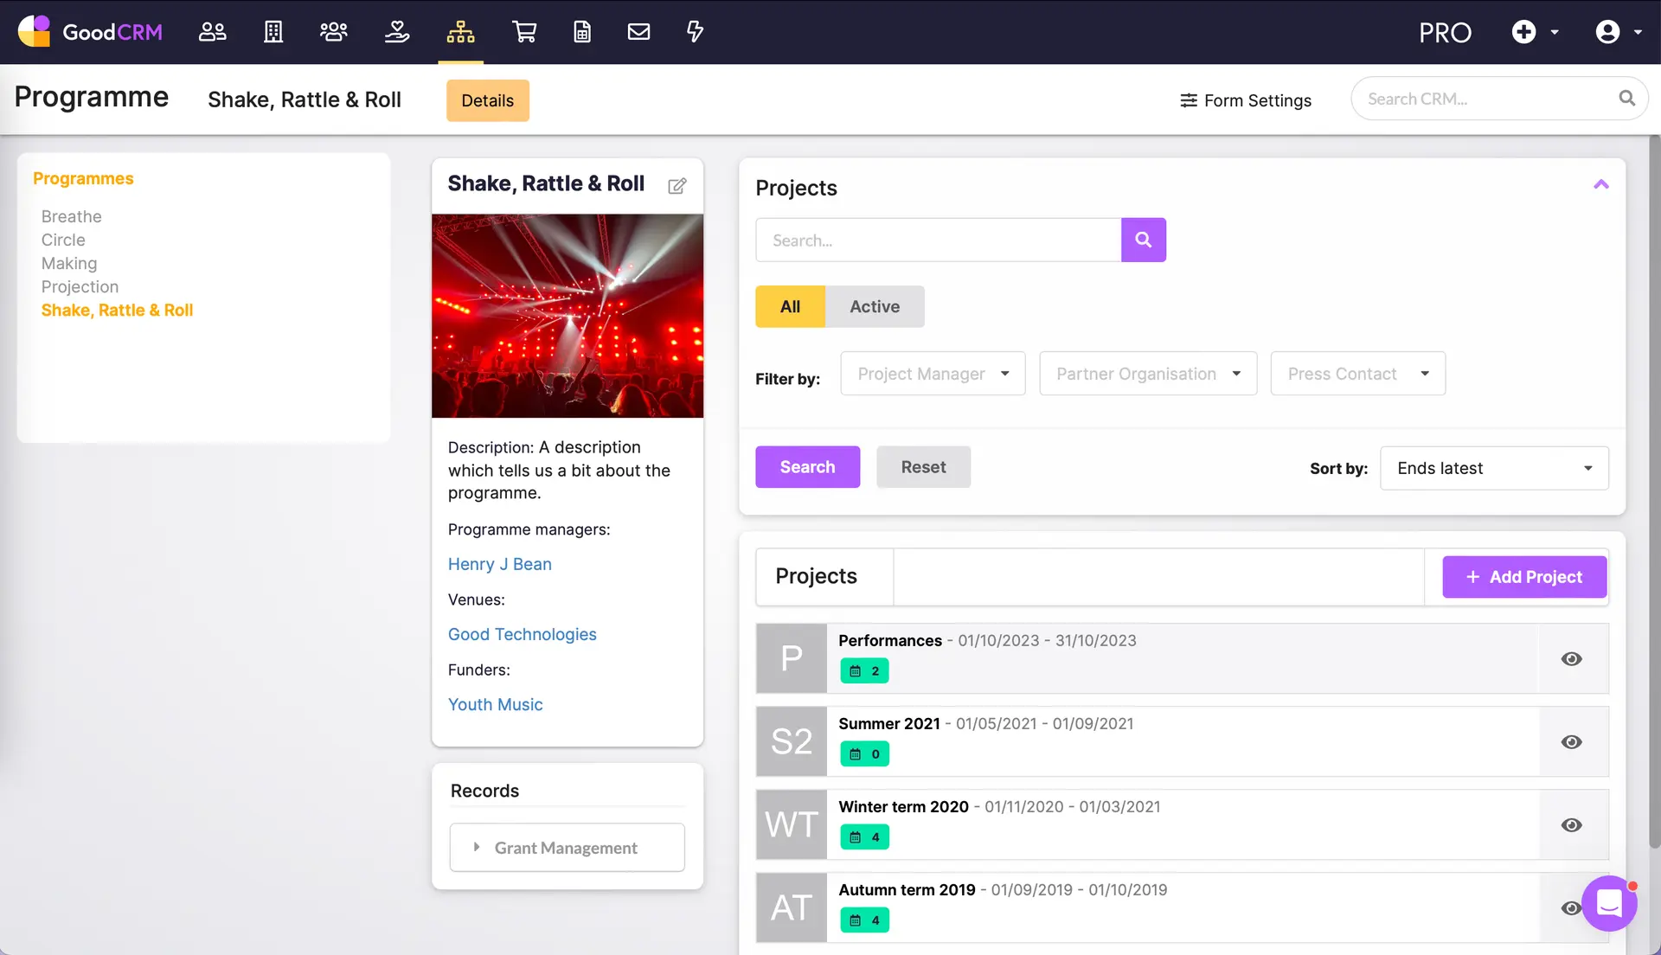1661x955 pixels.
Task: Select the Breathe programme in the sidebar
Action: 72,216
